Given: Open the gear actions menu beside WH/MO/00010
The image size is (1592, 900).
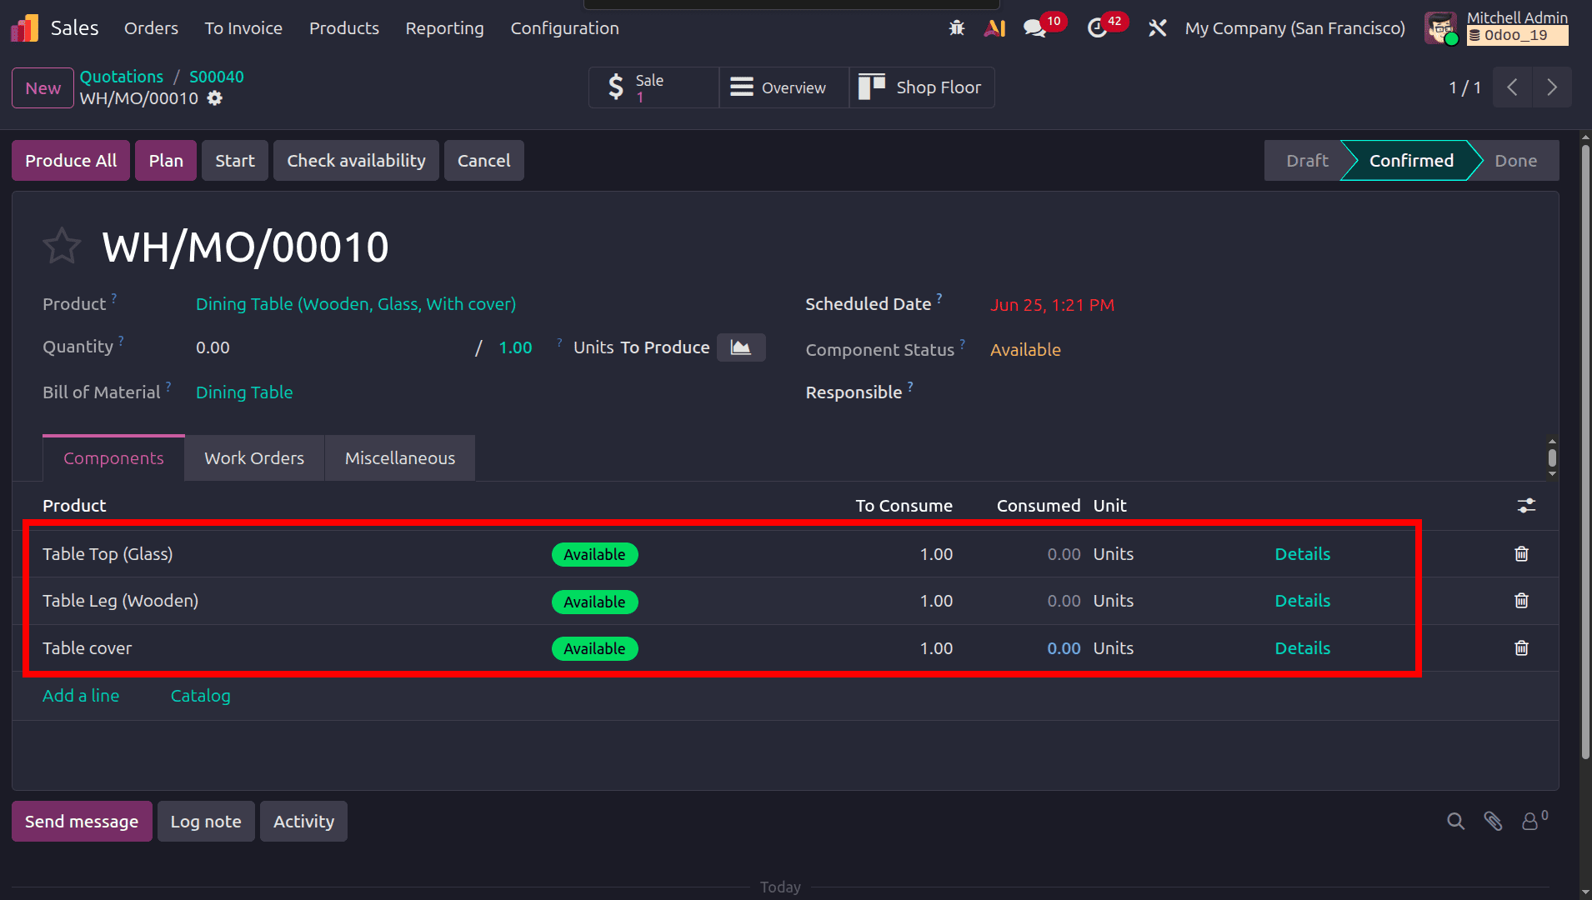Looking at the screenshot, I should [x=215, y=98].
